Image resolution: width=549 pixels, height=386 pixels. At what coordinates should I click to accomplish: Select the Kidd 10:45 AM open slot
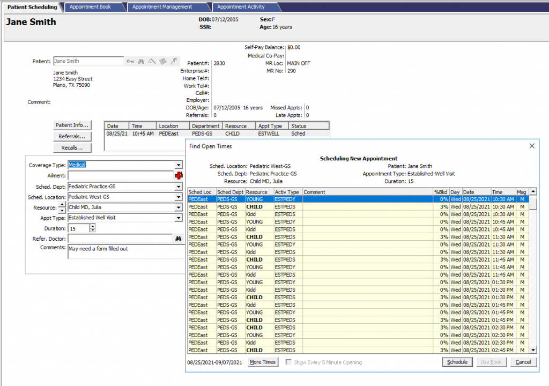[358, 229]
